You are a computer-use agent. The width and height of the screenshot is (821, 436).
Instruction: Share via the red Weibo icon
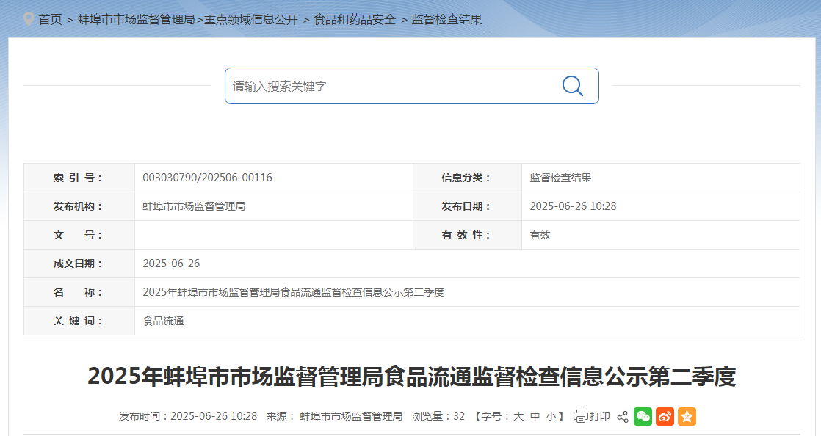click(x=665, y=417)
